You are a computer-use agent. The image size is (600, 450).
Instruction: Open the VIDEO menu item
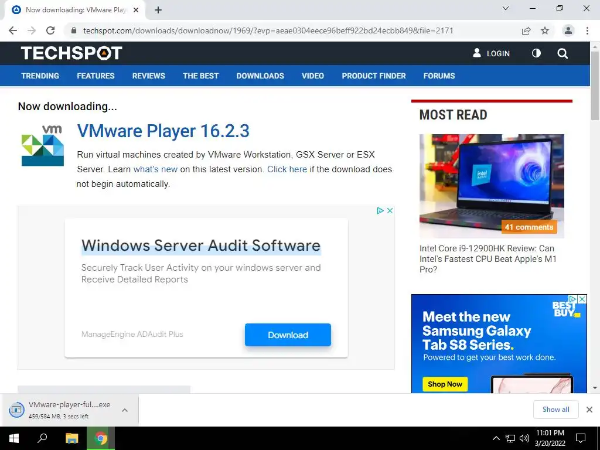tap(313, 76)
